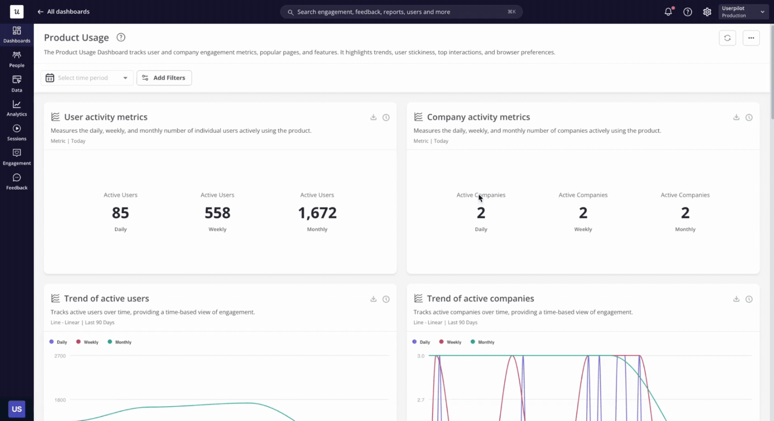The image size is (774, 421).
Task: Open the help question mark in top bar
Action: (x=687, y=12)
